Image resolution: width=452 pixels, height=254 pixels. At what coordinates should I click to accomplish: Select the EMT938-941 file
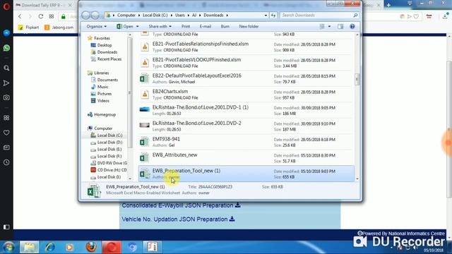[246, 142]
